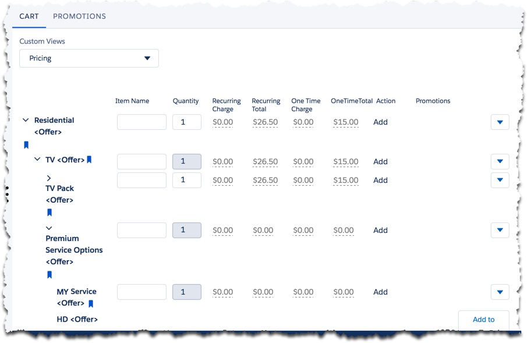Click Add action in Residential row

pos(380,122)
